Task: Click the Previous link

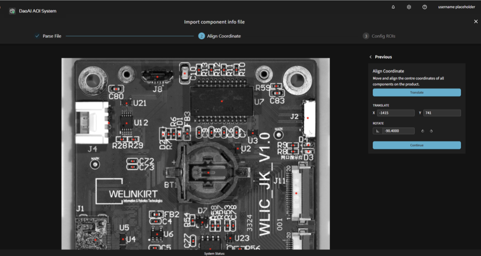Action: [x=383, y=57]
